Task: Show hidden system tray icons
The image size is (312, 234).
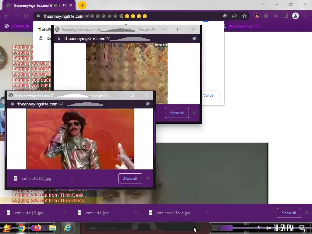Action: (x=253, y=228)
